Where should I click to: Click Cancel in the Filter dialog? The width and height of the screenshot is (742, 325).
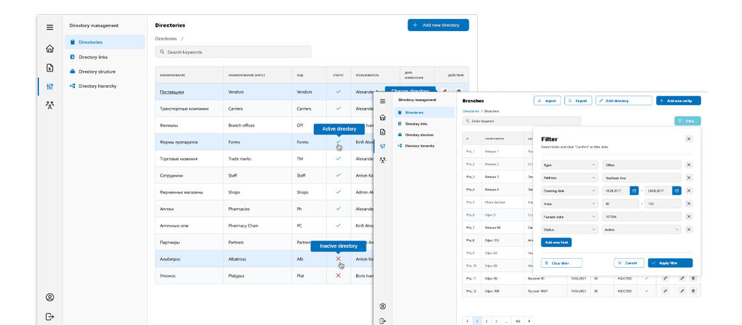tap(629, 263)
